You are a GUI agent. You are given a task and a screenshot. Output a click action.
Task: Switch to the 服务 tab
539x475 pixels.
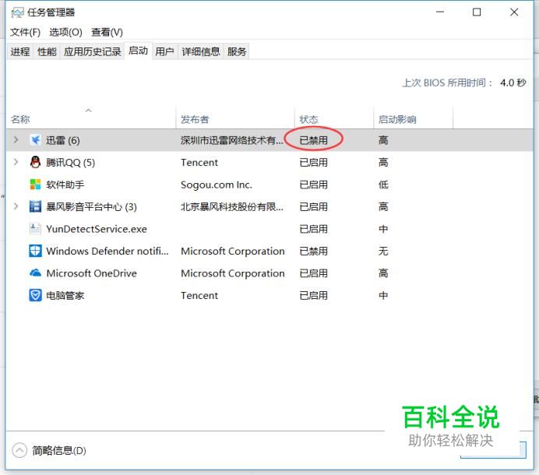(237, 51)
